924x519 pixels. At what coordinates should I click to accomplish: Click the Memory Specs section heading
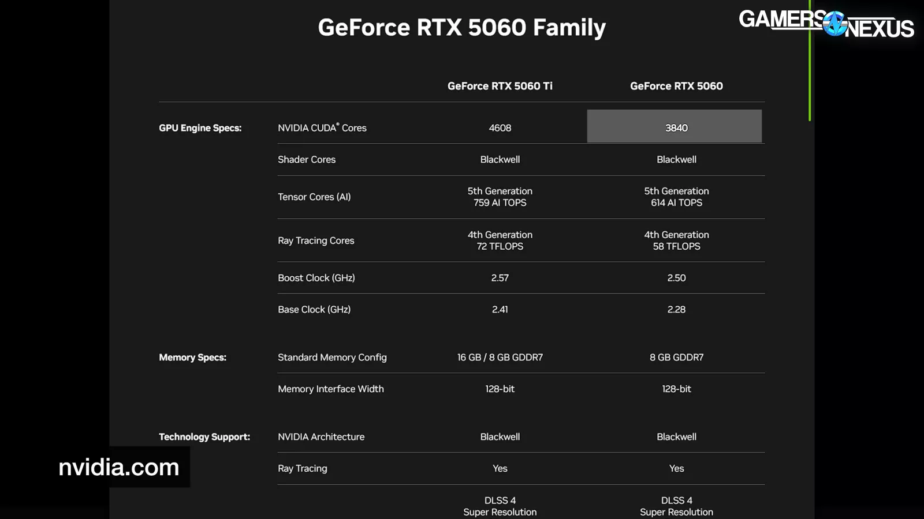(x=192, y=358)
